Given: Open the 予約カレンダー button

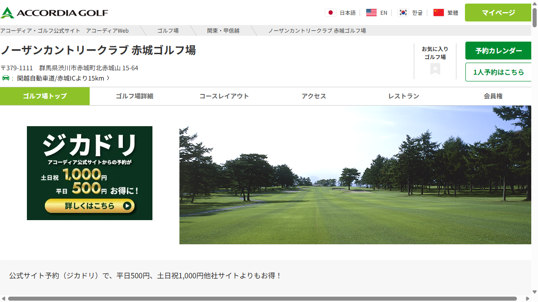Looking at the screenshot, I should click(499, 51).
